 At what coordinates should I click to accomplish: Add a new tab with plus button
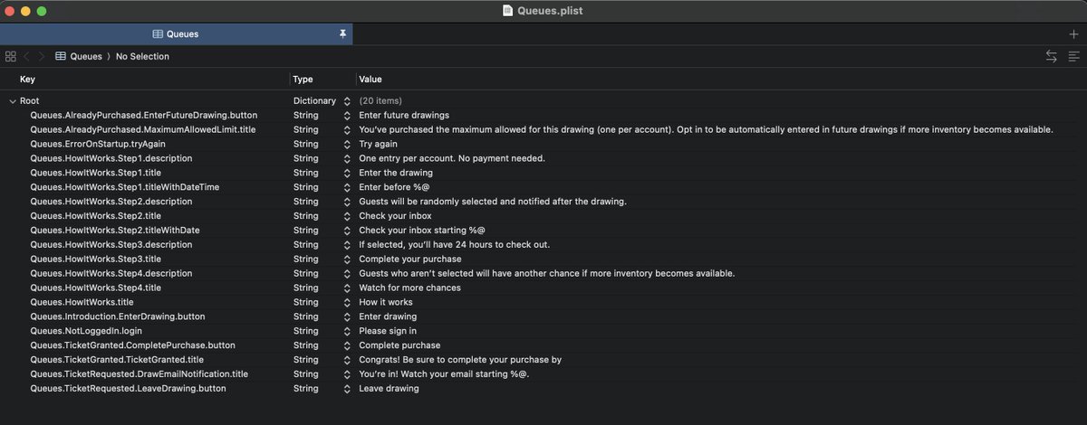coord(1074,33)
